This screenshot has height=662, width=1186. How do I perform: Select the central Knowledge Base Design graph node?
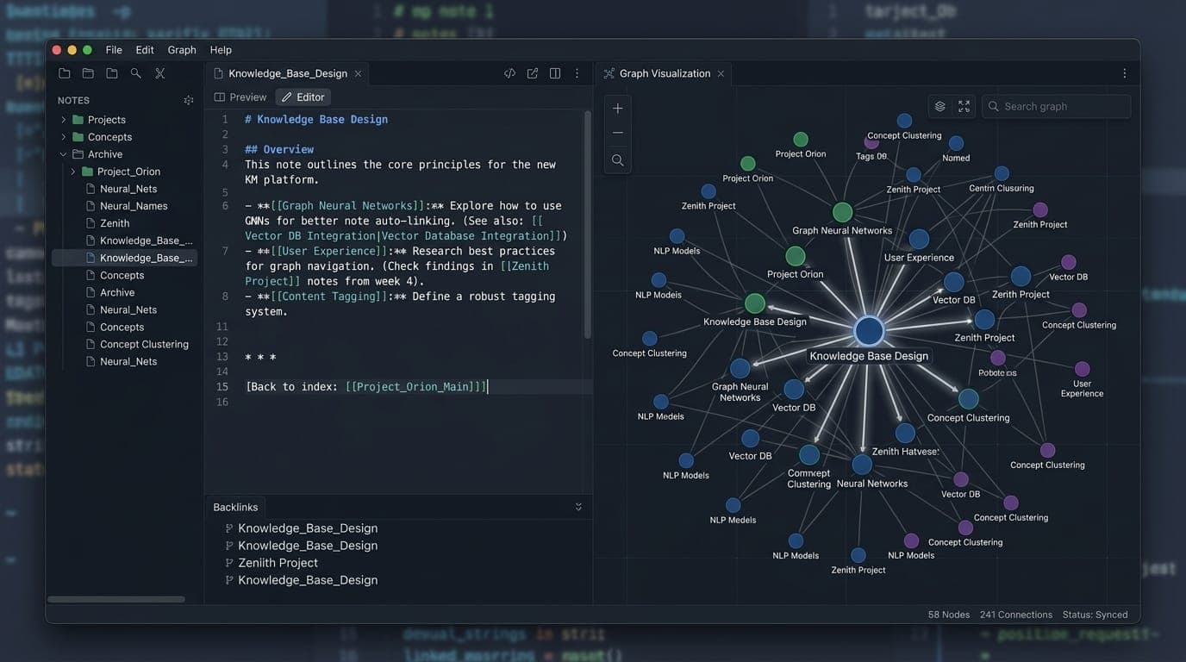(869, 331)
